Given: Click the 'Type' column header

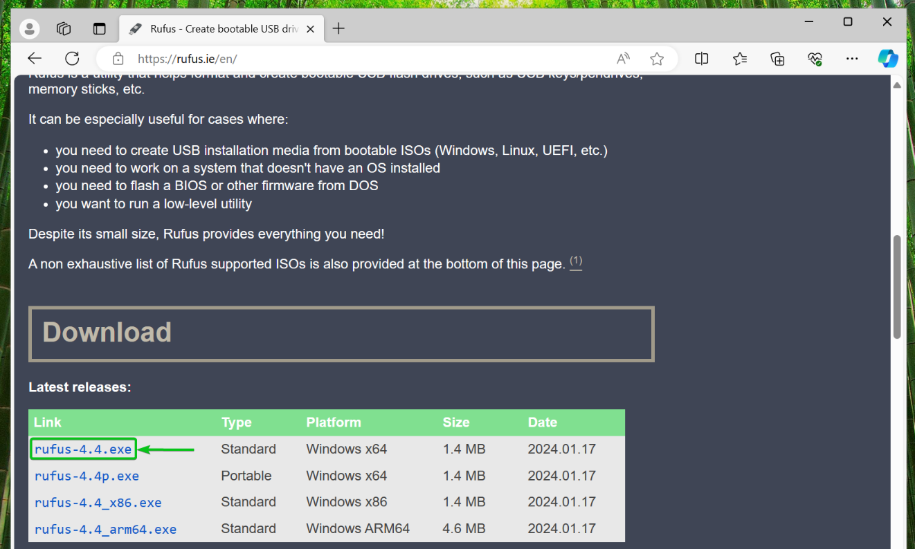Looking at the screenshot, I should pos(237,422).
